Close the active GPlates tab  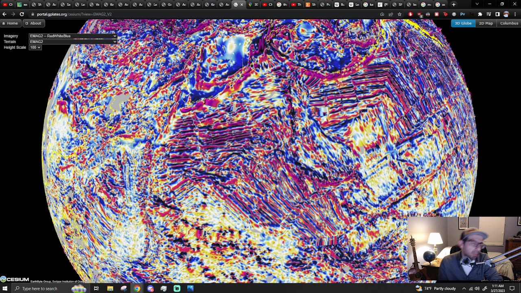point(242,4)
